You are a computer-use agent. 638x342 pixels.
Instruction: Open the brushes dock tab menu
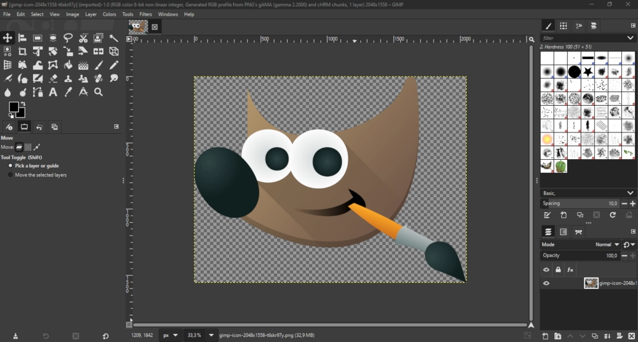click(633, 25)
